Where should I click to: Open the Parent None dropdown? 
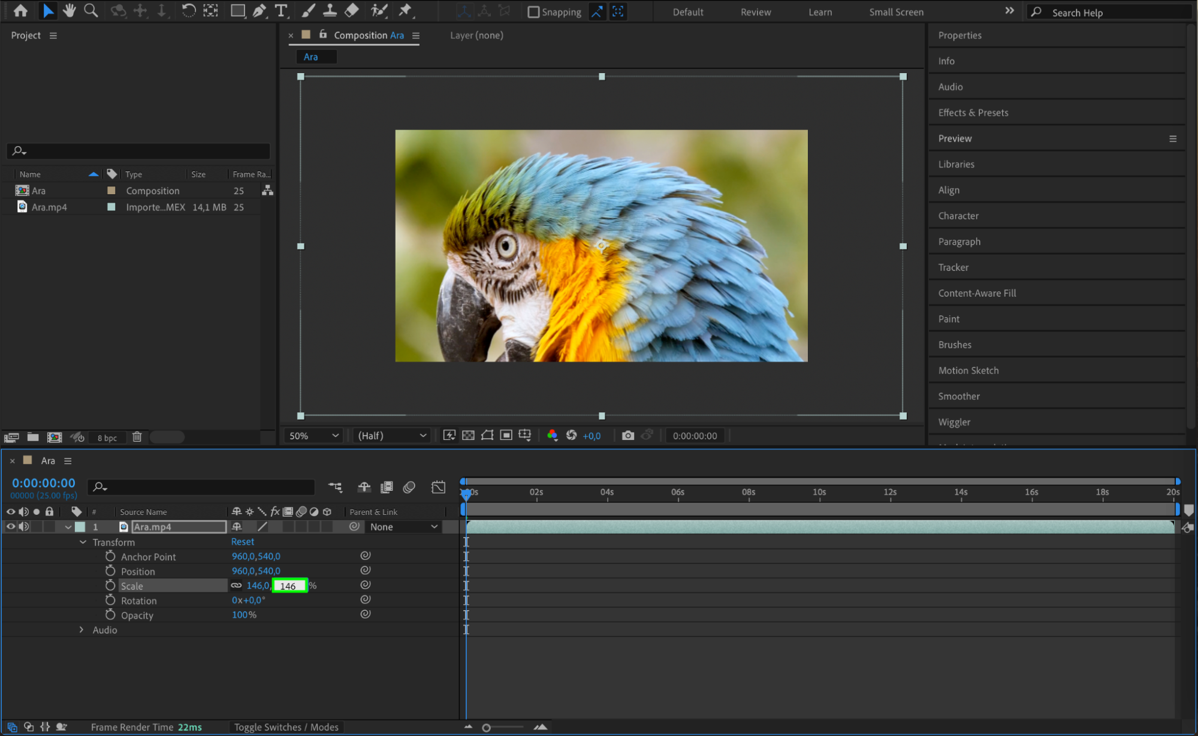[403, 527]
